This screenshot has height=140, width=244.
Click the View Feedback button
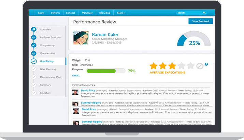coord(201,21)
